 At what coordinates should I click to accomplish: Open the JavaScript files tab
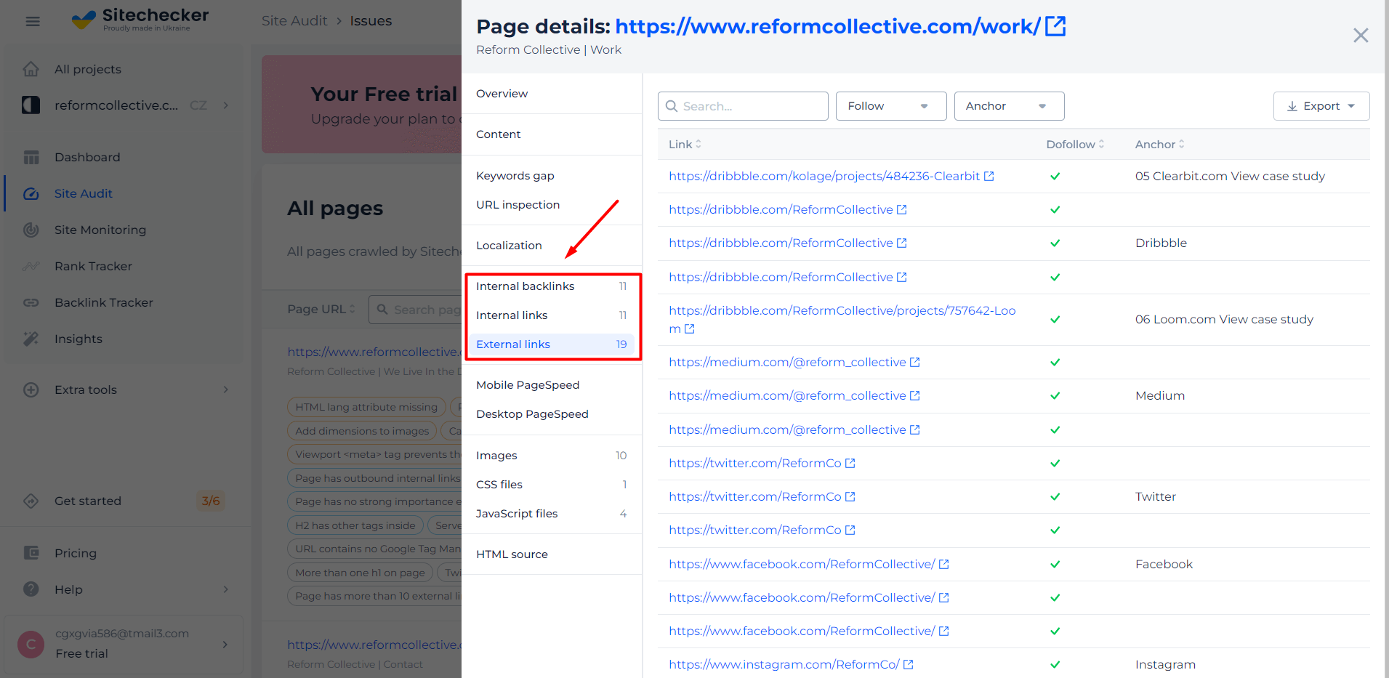(552, 514)
